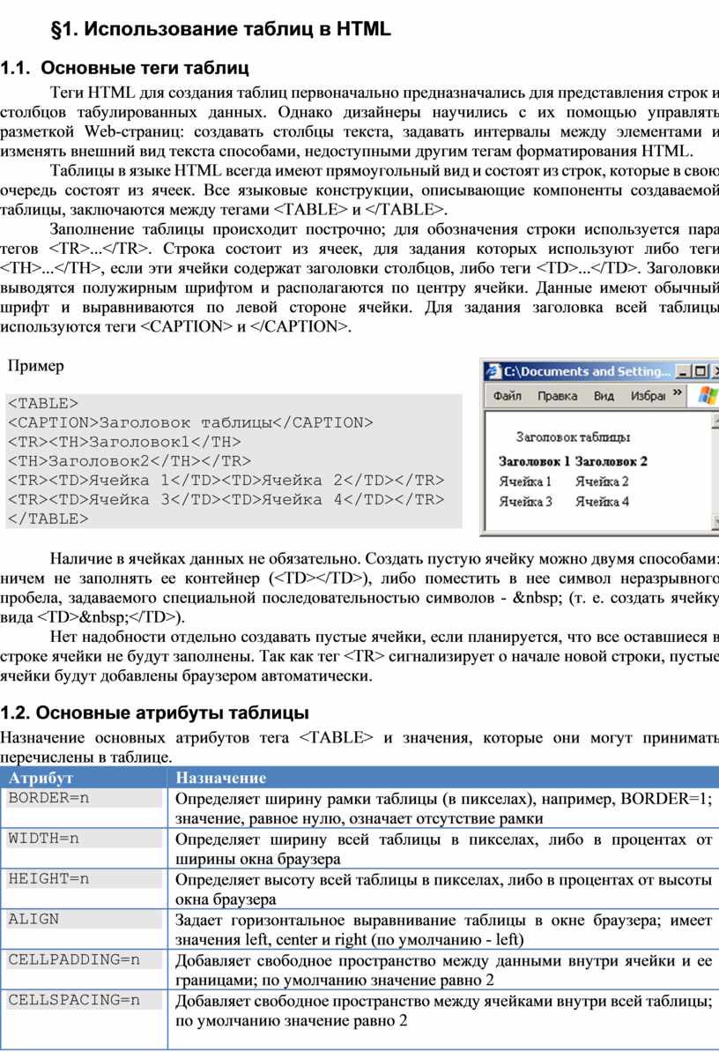Screen dimensions: 719x1052
Task: Click the heading "1.1. Основные теги таблиц"
Action: (125, 68)
